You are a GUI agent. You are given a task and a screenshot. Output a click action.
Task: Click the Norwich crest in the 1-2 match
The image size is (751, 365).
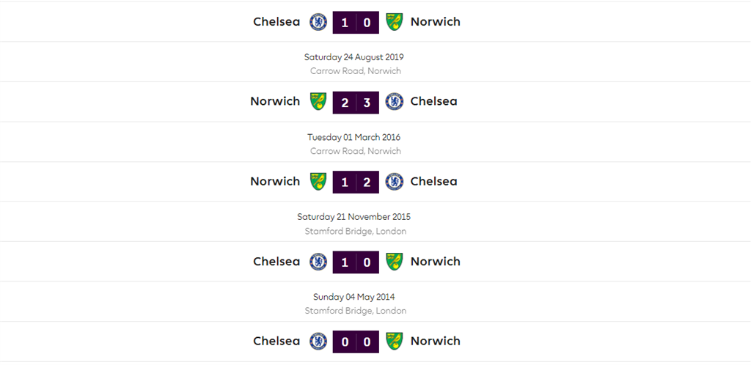318,182
